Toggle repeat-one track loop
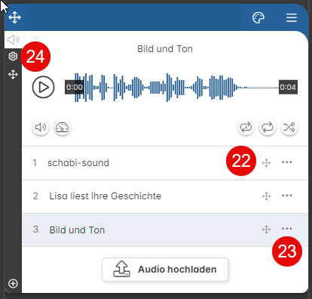 coord(246,128)
